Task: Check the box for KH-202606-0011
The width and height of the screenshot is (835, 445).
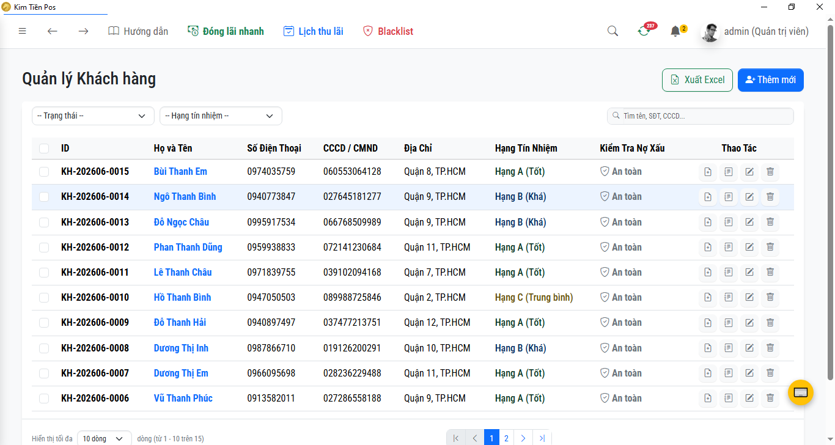Action: click(x=44, y=272)
